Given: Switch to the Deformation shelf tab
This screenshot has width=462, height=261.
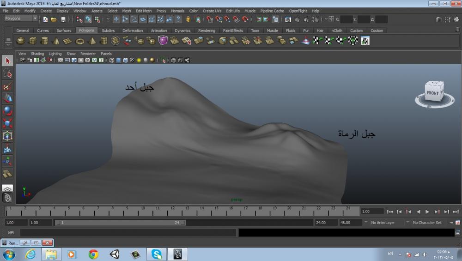Looking at the screenshot, I should (x=133, y=30).
